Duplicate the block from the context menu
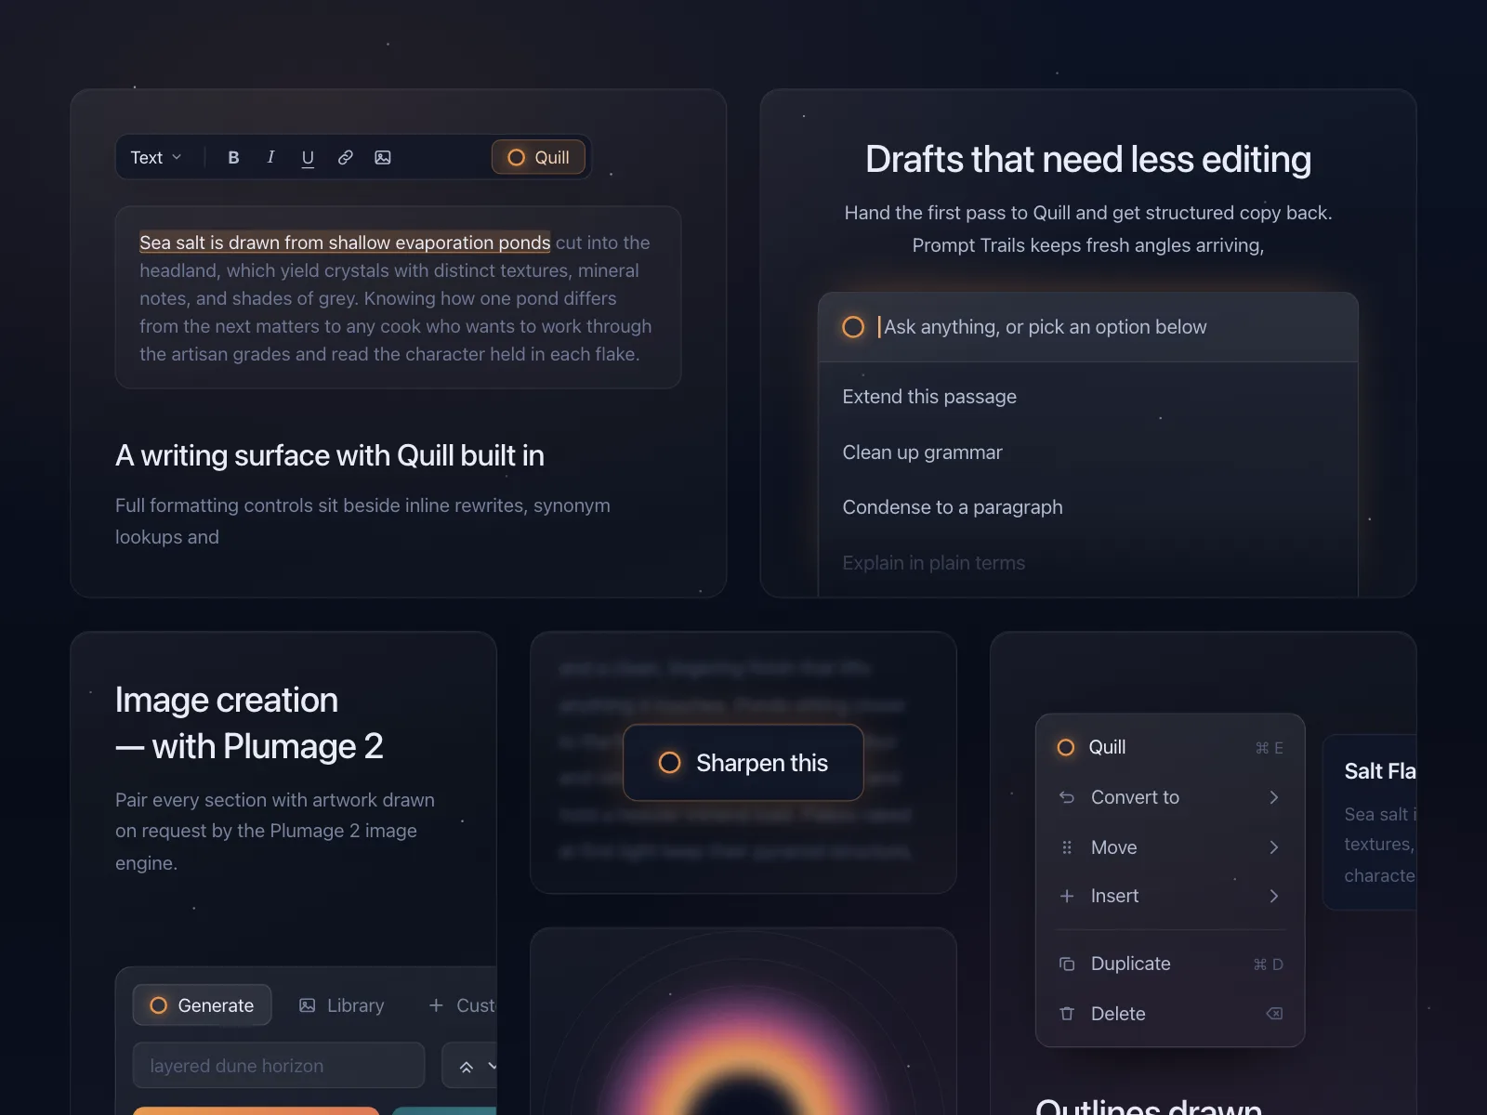This screenshot has width=1487, height=1115. pyautogui.click(x=1170, y=964)
